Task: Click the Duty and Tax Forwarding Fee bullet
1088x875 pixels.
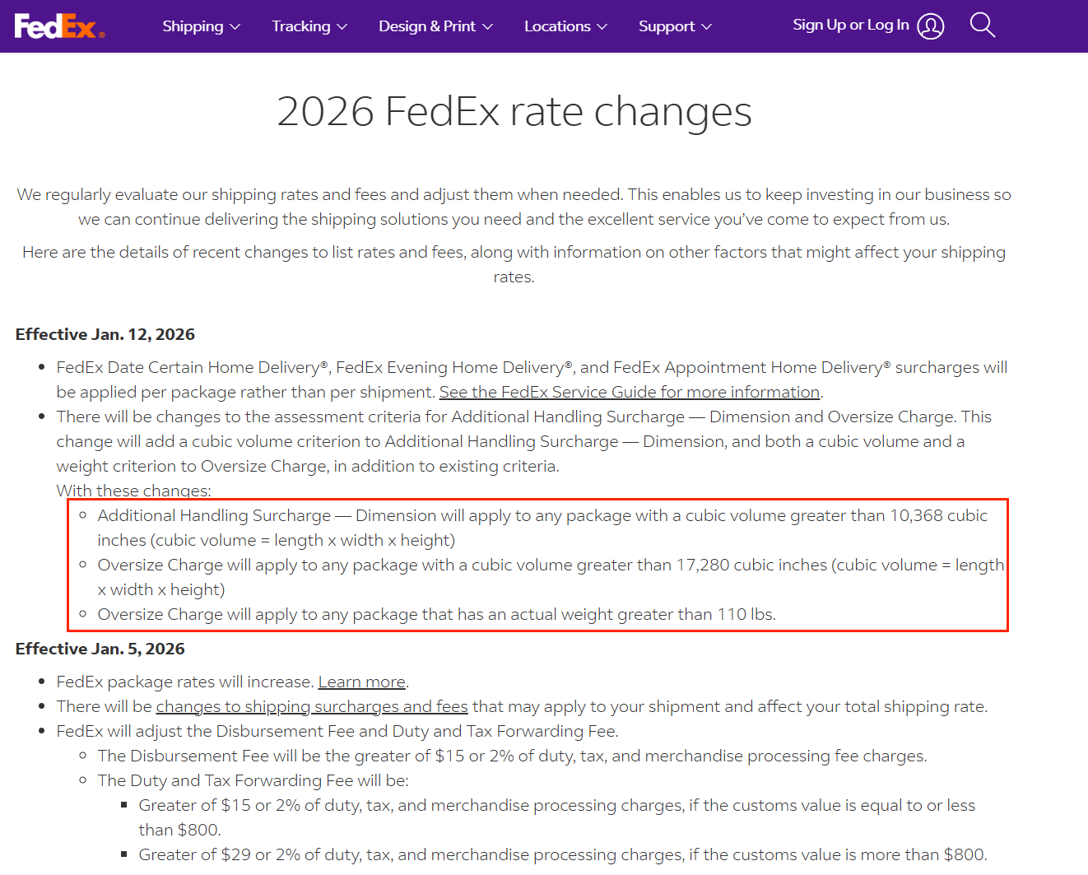Action: [x=253, y=780]
